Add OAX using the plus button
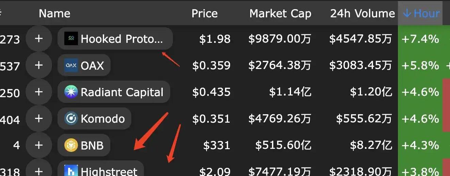450x176 pixels. click(39, 65)
